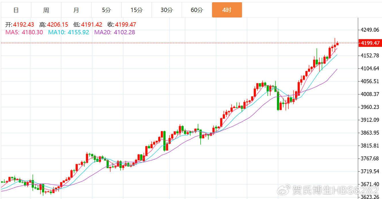Screen dimensions: 382x199
Task: Select the 周 weekly timeframe tab
Action: 46,10
